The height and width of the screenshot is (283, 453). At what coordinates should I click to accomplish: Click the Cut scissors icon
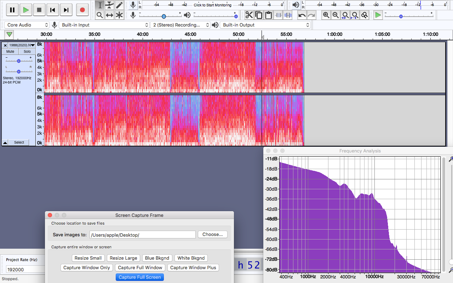coord(249,15)
